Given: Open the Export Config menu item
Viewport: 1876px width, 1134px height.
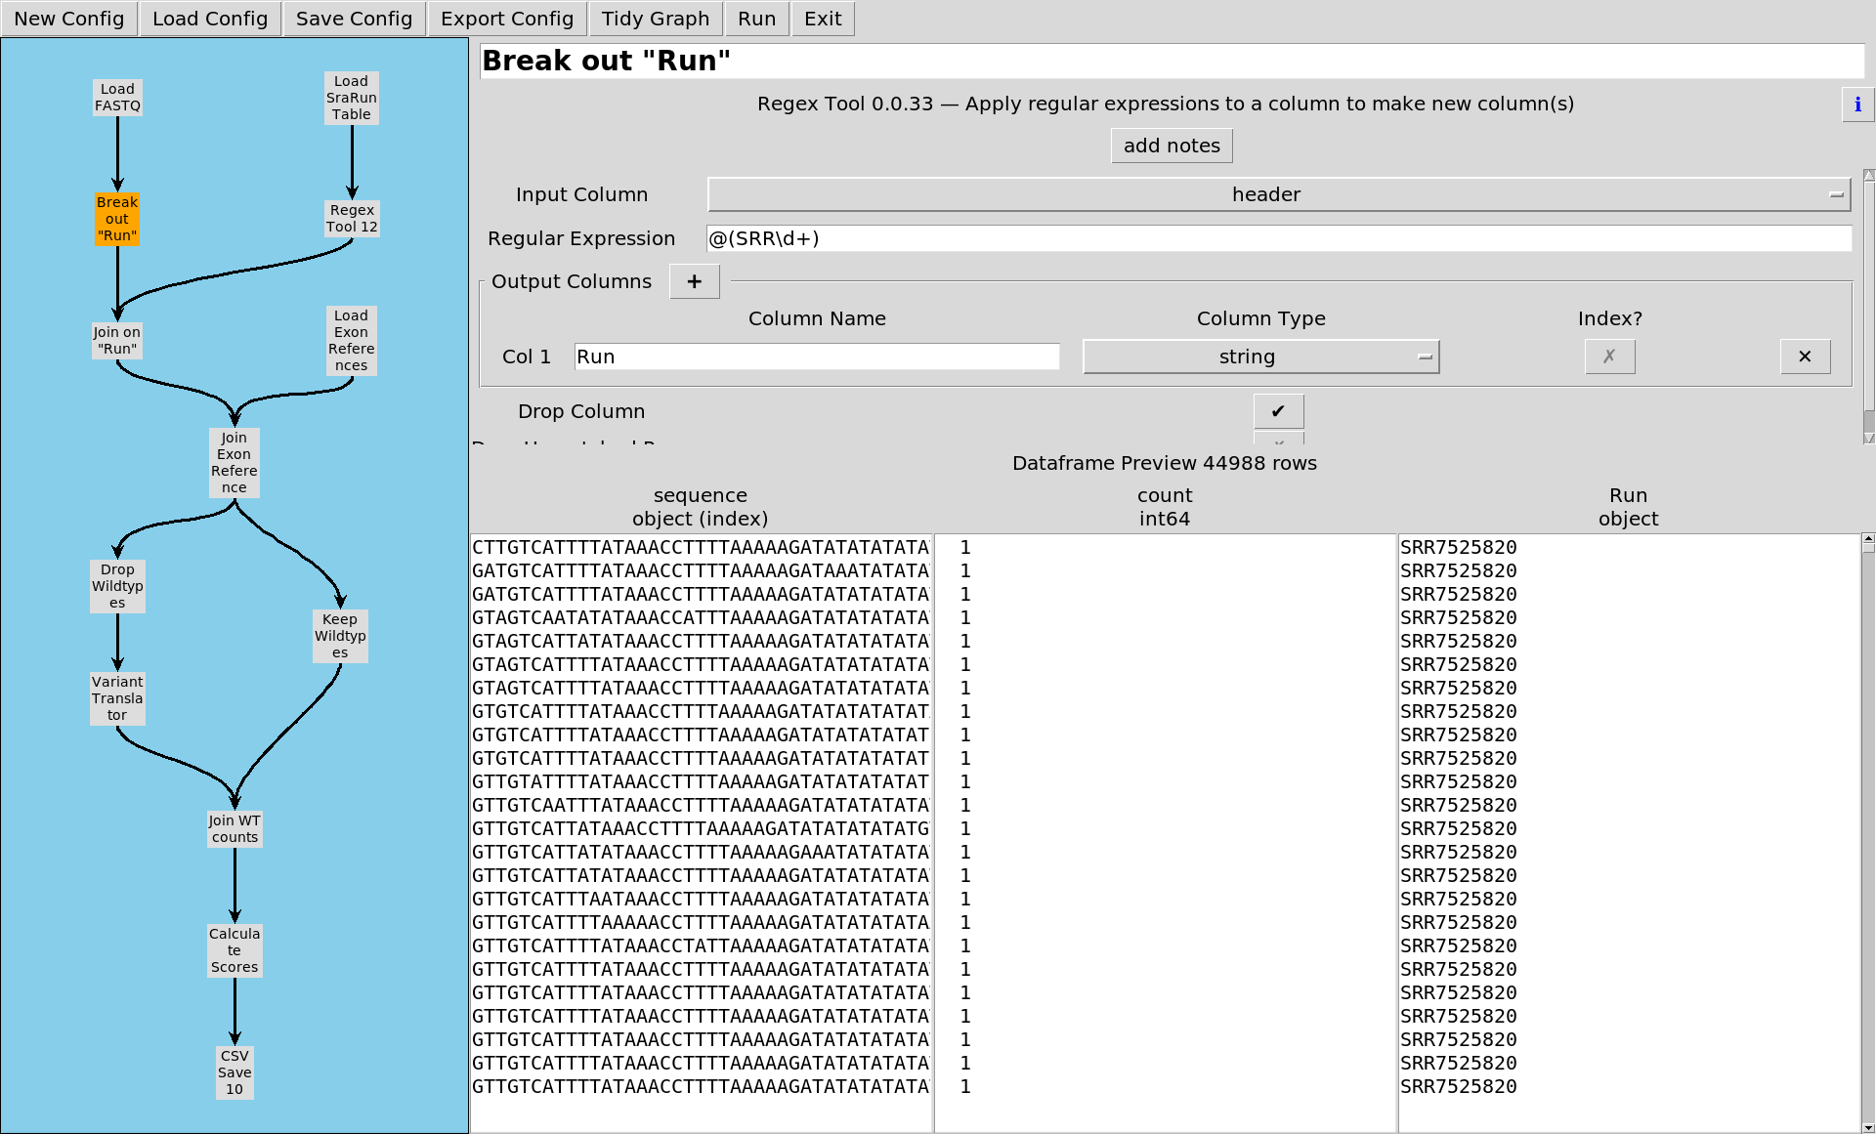Looking at the screenshot, I should click(x=506, y=19).
